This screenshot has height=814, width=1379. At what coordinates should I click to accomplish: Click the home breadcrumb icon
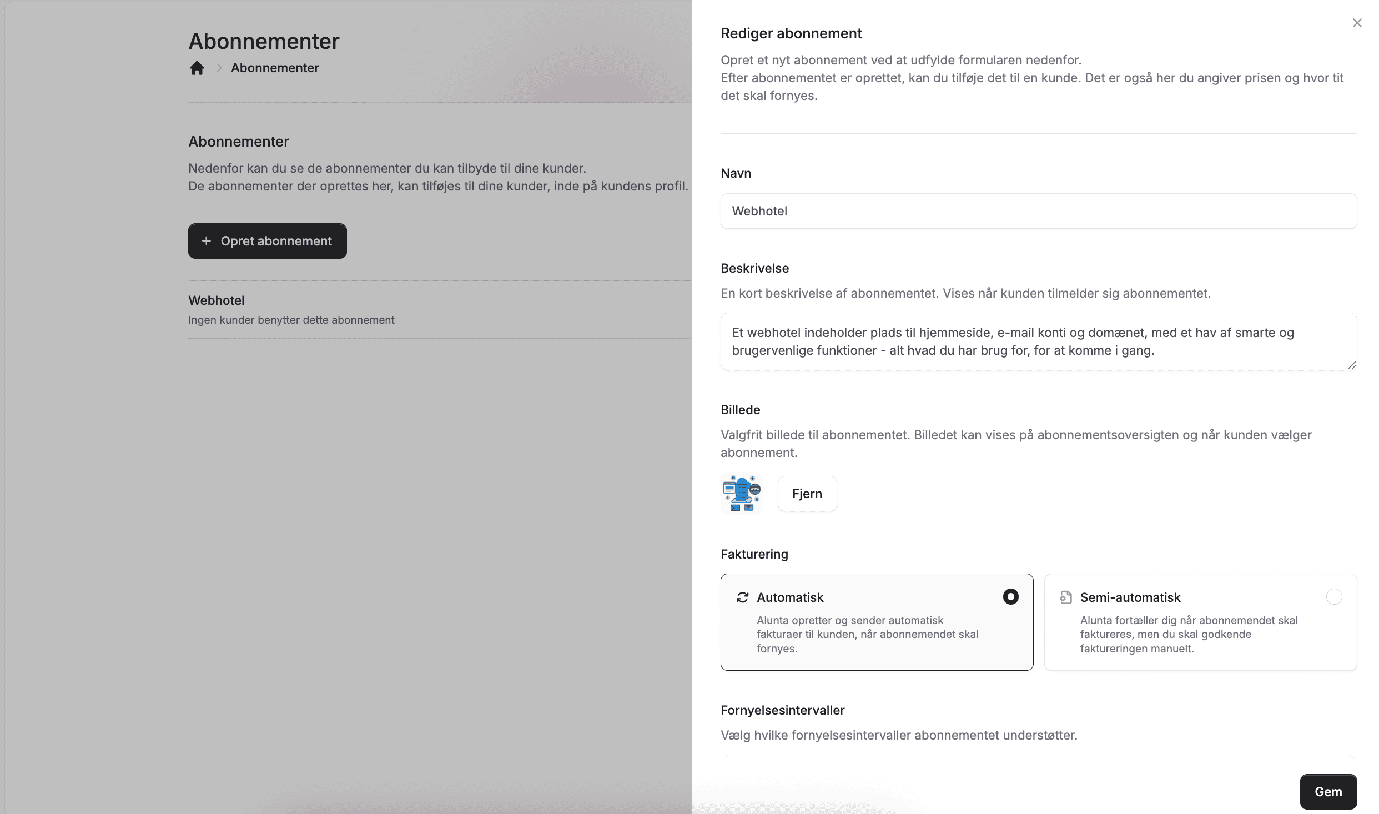coord(197,68)
